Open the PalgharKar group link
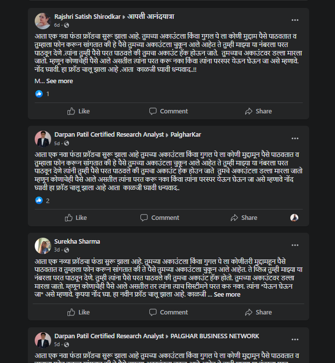This screenshot has height=363, width=335. (x=186, y=135)
